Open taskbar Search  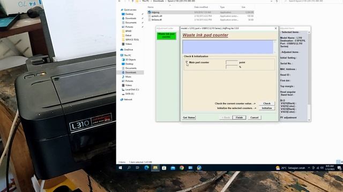click(129, 168)
